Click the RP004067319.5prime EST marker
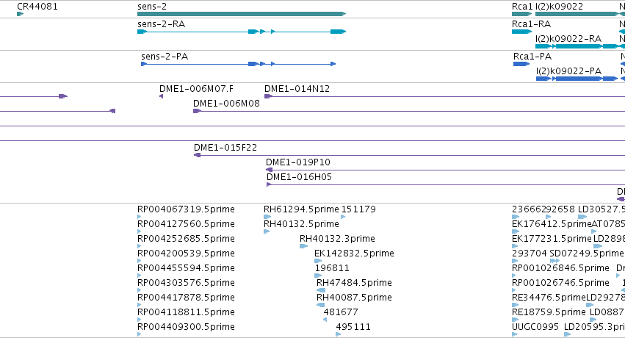The width and height of the screenshot is (625, 338). pos(139,217)
